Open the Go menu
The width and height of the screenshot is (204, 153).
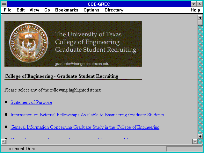(x=47, y=10)
